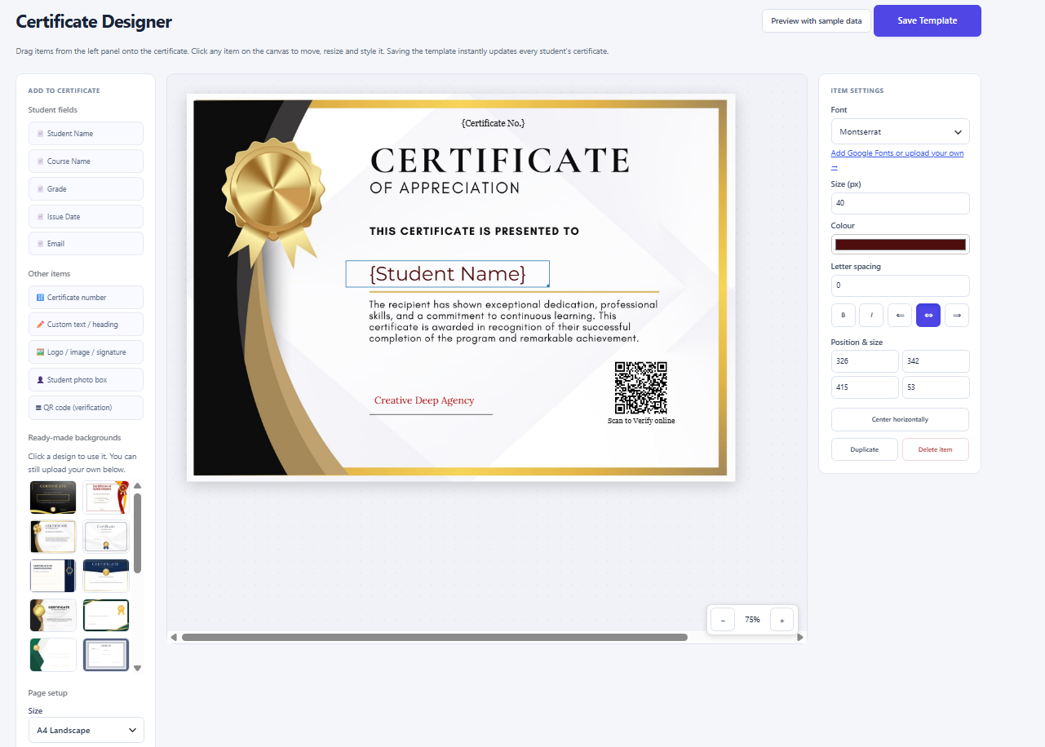Screen dimensions: 1045x747
Task: Choose the green geometric certificate background
Action: click(53, 654)
